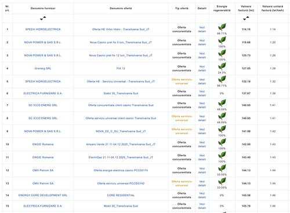This screenshot has height=213, width=290.
Task: Open Oferta serviciu universal PCCSI0142
Action: pos(121,183)
